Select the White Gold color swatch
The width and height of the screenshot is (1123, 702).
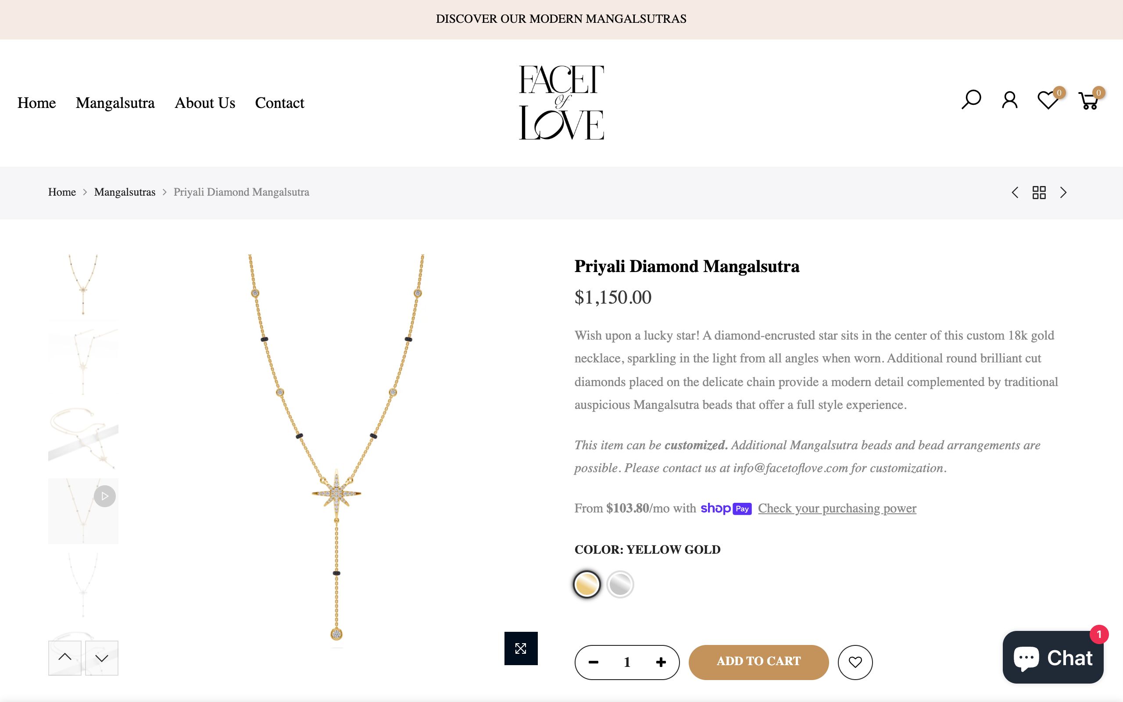tap(620, 584)
